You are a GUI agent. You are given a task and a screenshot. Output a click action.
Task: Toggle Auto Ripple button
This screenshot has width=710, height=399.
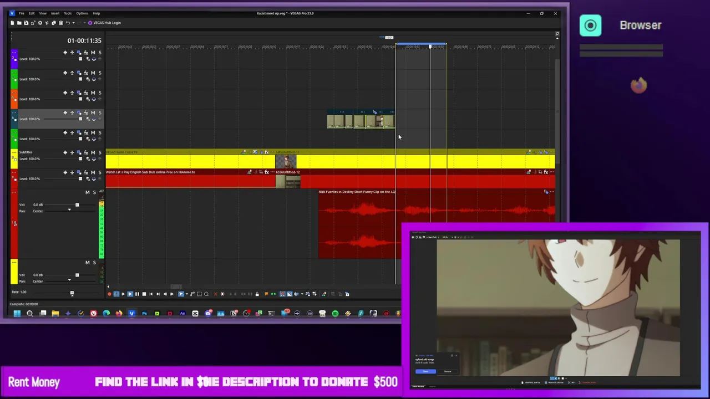(x=296, y=294)
